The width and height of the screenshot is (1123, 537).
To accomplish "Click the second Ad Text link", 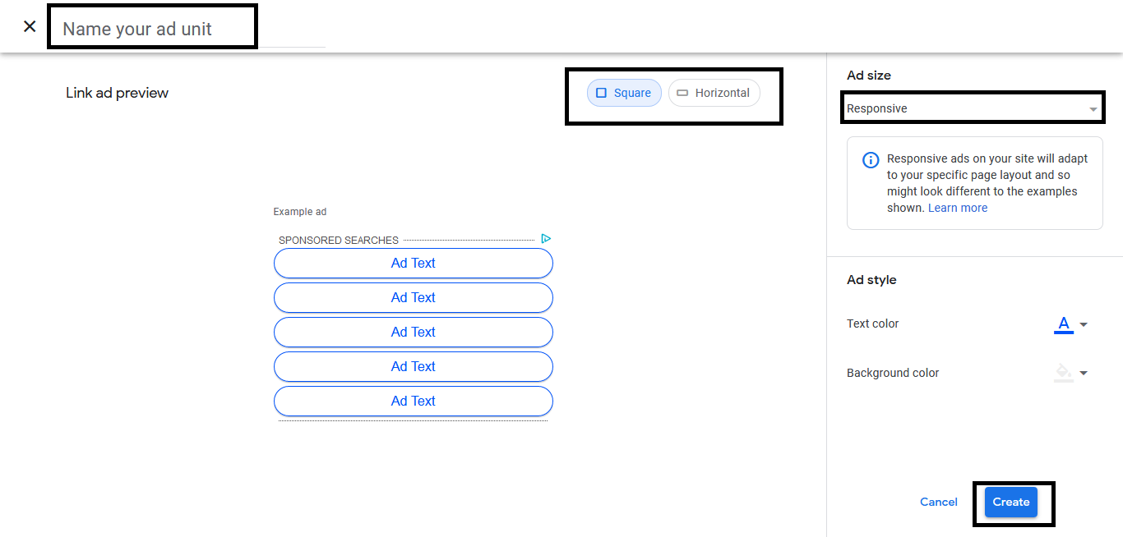I will point(413,297).
